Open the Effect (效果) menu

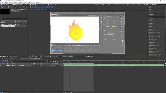tap(20, 3)
